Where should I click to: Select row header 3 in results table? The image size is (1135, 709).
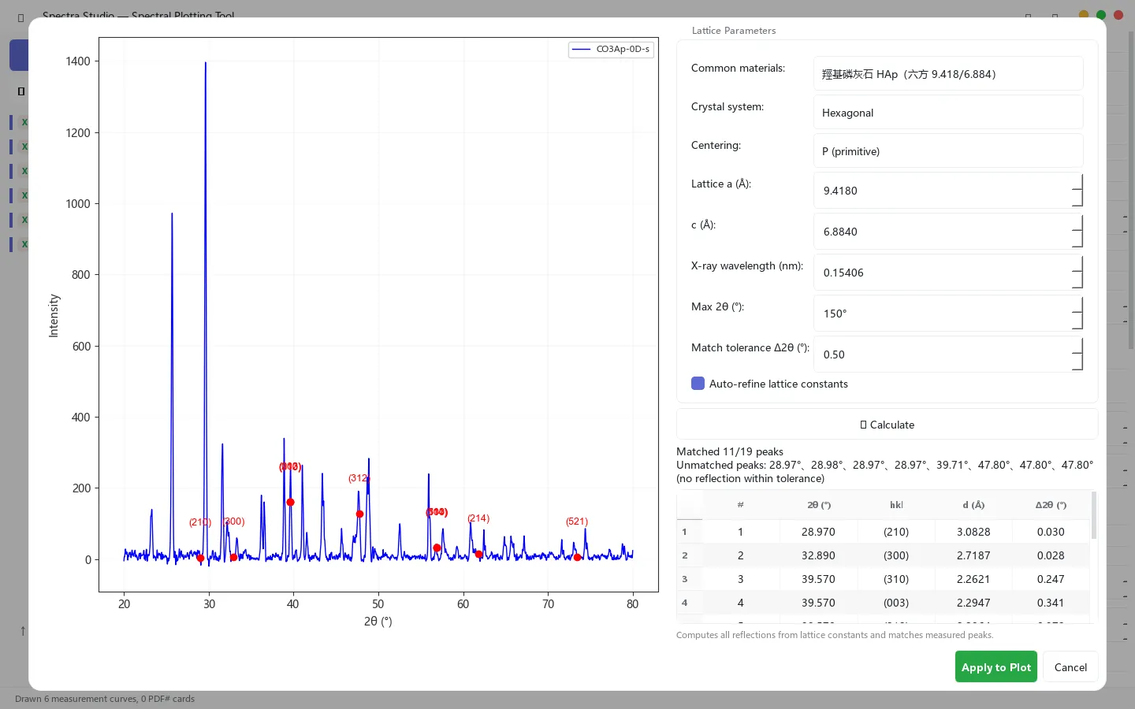click(690, 579)
